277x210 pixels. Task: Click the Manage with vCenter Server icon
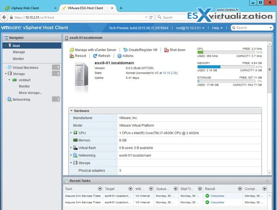(72, 50)
